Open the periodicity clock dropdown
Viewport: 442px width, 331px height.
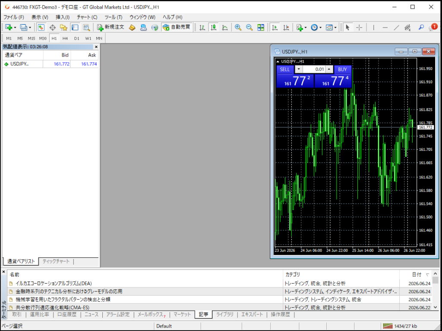click(x=316, y=27)
